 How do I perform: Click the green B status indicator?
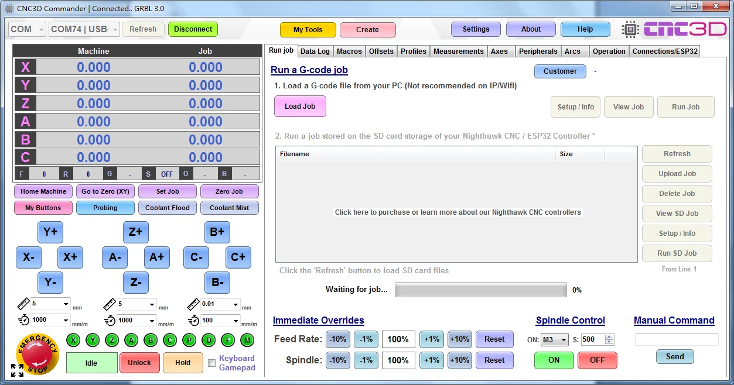click(151, 340)
